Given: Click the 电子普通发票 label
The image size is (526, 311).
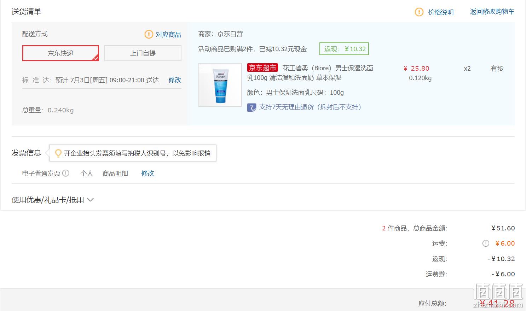Looking at the screenshot, I should coord(41,173).
